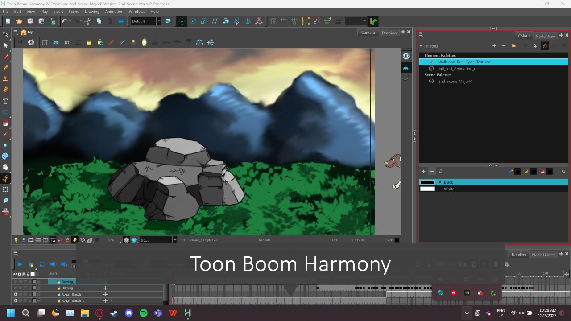Toggle the 2nd_Scene_MajorP palette checkmark
The height and width of the screenshot is (321, 571).
pos(431,82)
